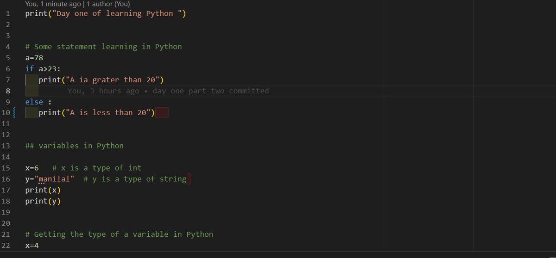Click the code 'a=78'
This screenshot has width=556, height=258.
pyautogui.click(x=34, y=58)
